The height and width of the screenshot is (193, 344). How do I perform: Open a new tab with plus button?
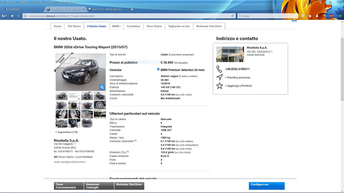click(132, 9)
